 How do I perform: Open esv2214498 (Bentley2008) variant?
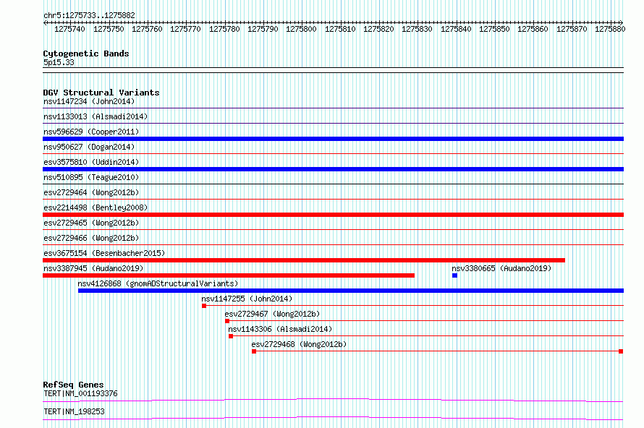[96, 207]
